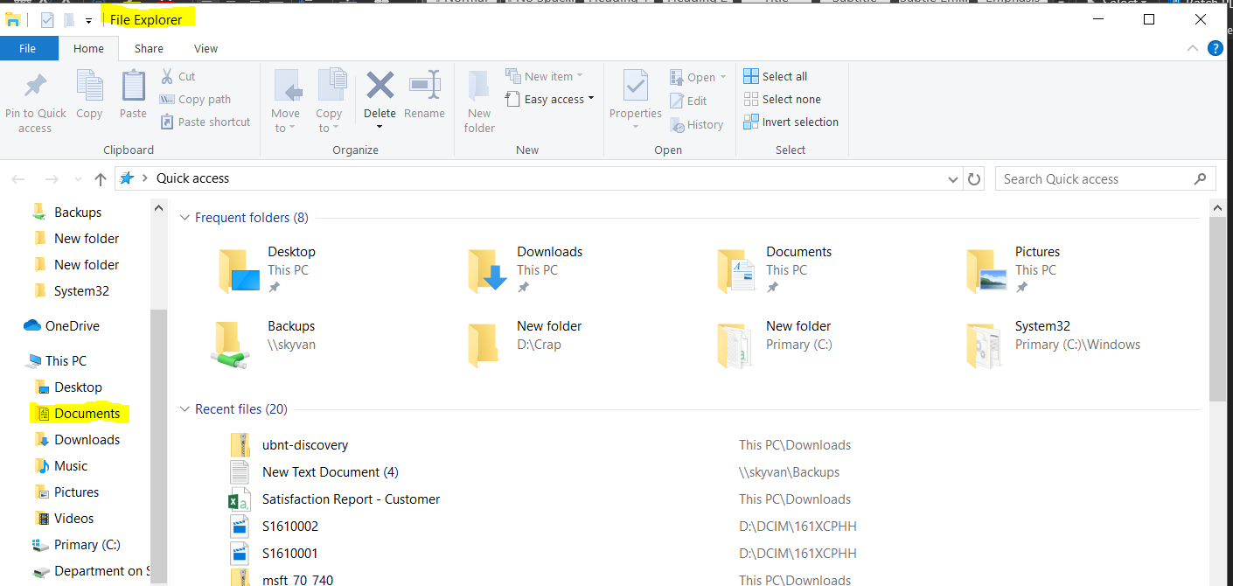
Task: Click the Refresh button next to address bar
Action: (x=974, y=178)
